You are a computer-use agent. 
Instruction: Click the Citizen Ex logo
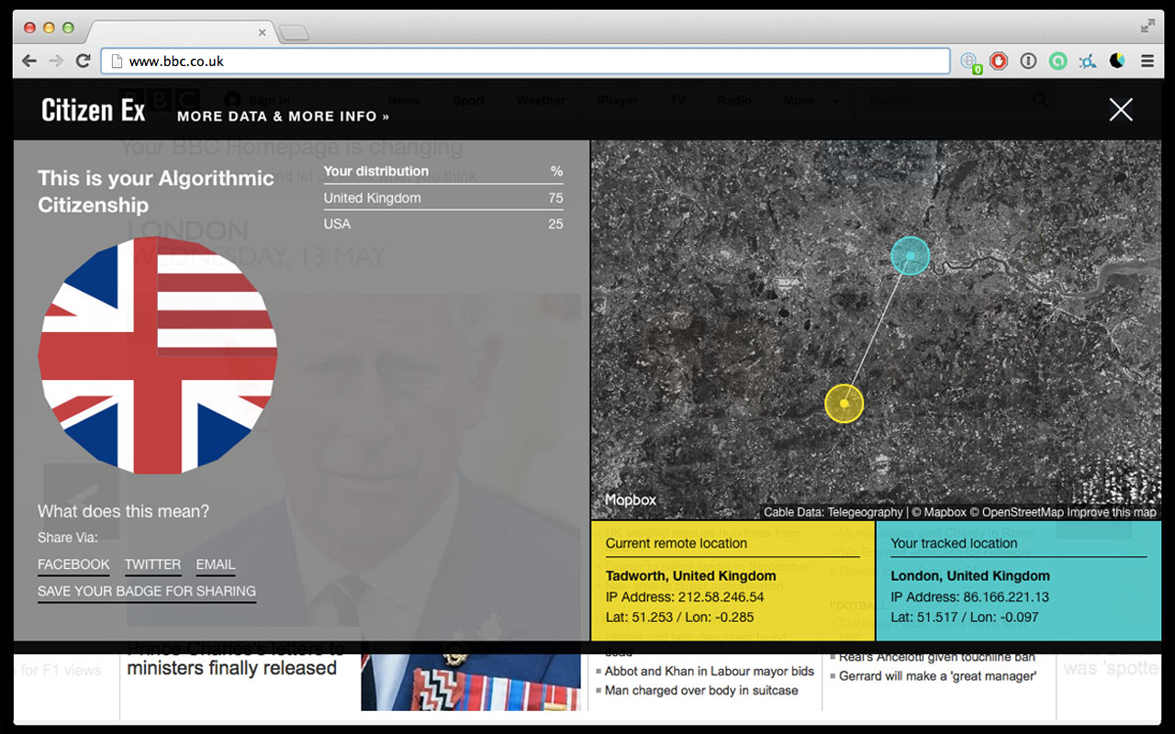[x=94, y=111]
